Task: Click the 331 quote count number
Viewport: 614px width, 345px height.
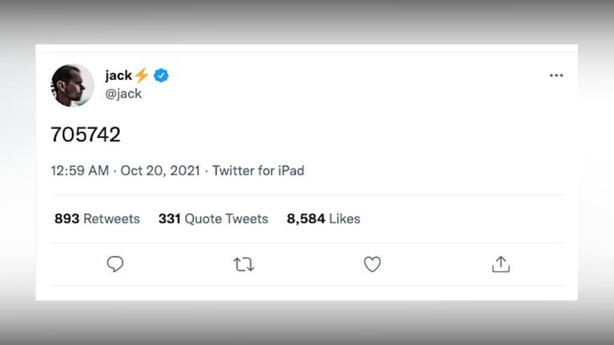Action: click(x=169, y=219)
